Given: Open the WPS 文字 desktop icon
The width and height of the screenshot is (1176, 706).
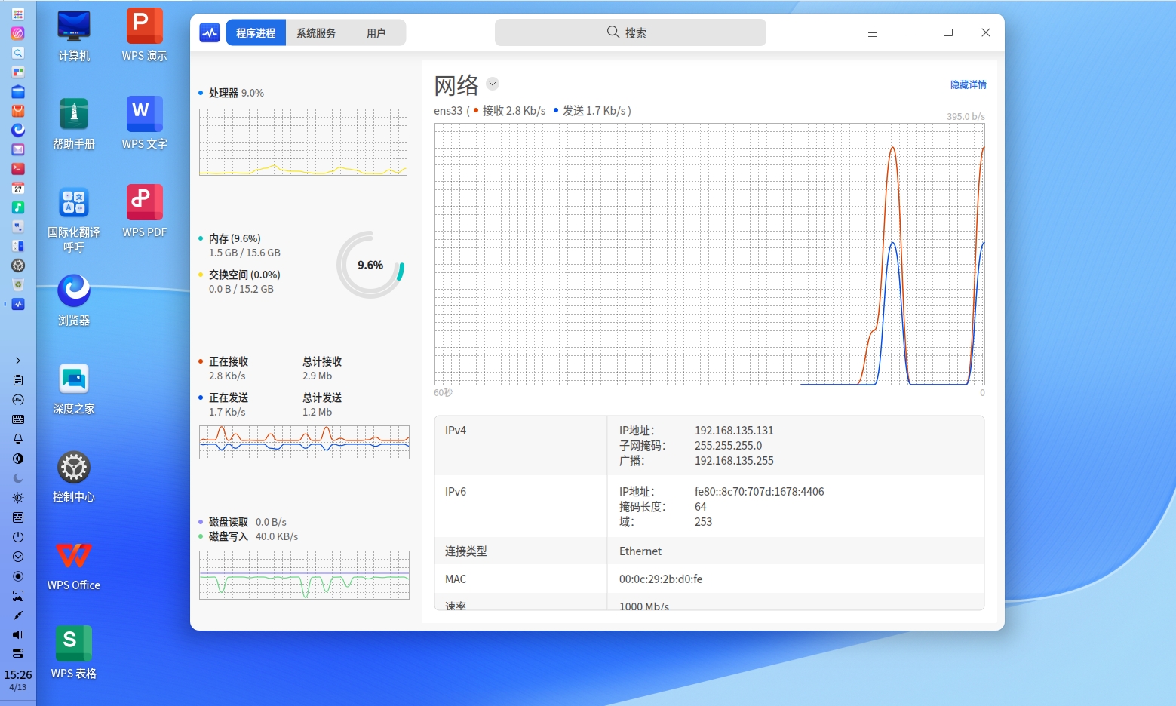Looking at the screenshot, I should pyautogui.click(x=145, y=123).
